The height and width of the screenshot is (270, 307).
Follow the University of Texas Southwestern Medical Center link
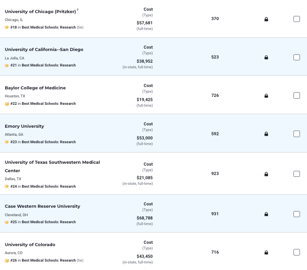pos(52,167)
